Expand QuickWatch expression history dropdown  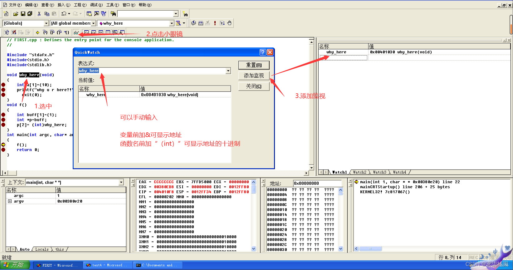coord(228,71)
